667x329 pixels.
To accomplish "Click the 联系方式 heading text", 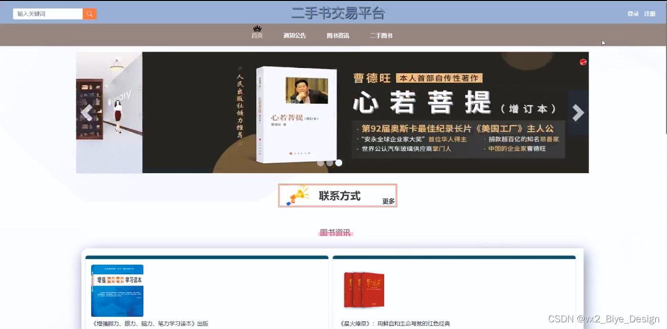I will pos(340,196).
